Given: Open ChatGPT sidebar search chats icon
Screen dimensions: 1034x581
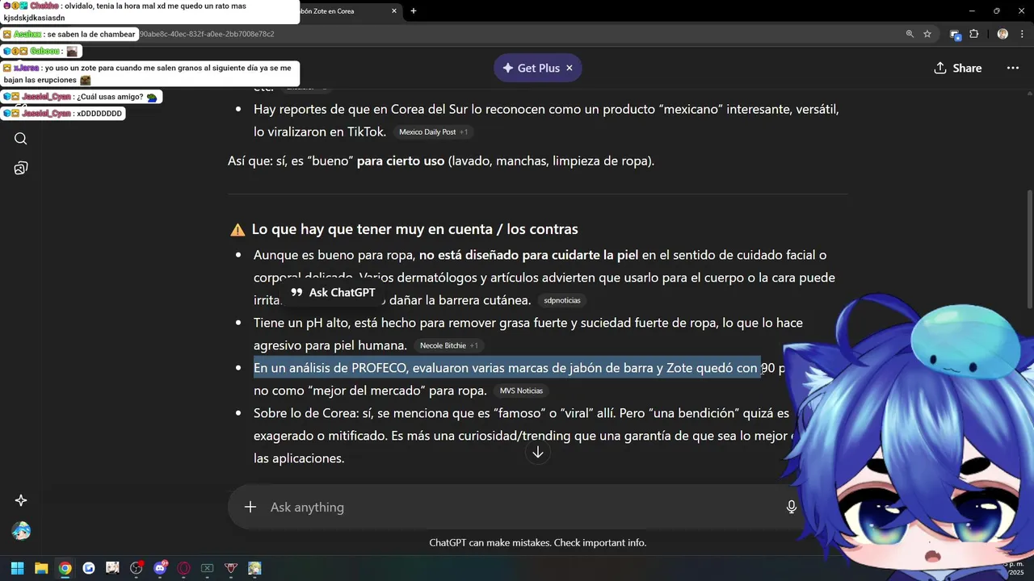Looking at the screenshot, I should (x=21, y=139).
